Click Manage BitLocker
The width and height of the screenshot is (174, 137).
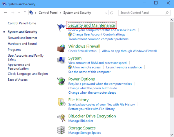tap(81, 121)
